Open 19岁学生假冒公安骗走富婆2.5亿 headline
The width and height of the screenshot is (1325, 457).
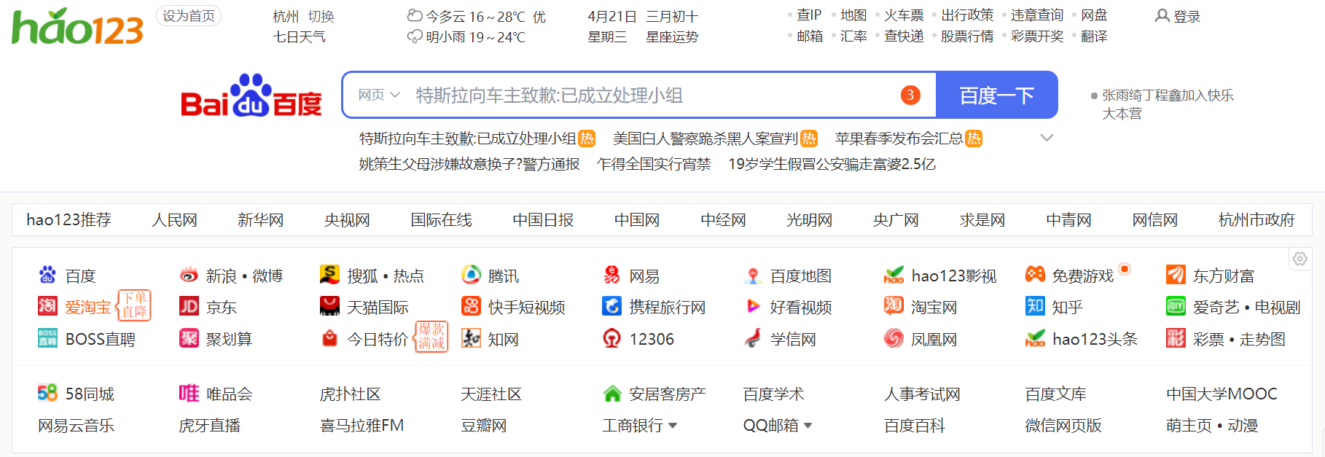click(832, 164)
